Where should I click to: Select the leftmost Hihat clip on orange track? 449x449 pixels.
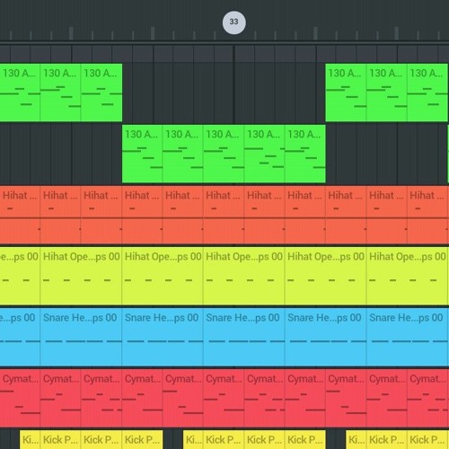(x=20, y=215)
